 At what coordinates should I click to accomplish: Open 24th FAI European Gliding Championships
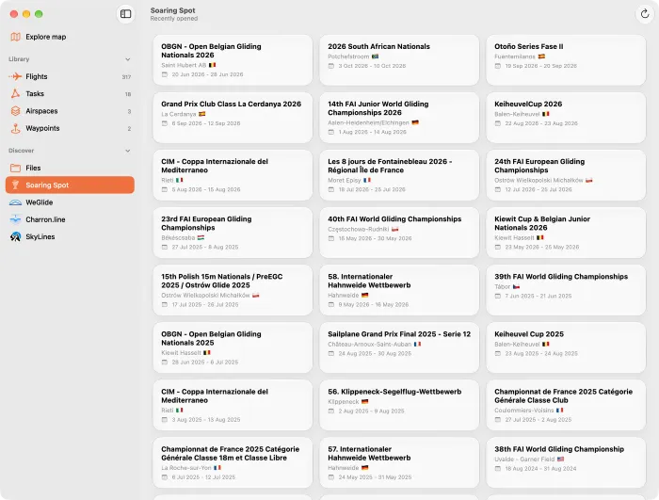click(x=566, y=175)
